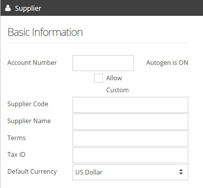203x188 pixels.
Task: Click the Supplier Code text field
Action: tap(130, 105)
